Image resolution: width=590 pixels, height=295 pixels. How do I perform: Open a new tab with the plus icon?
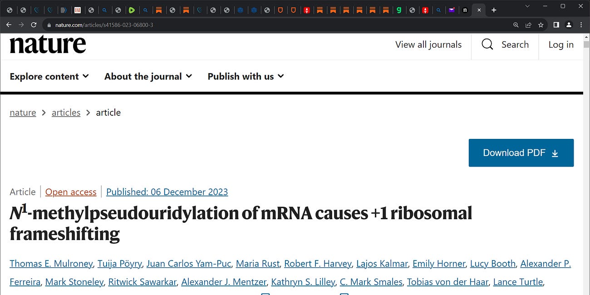pyautogui.click(x=494, y=10)
